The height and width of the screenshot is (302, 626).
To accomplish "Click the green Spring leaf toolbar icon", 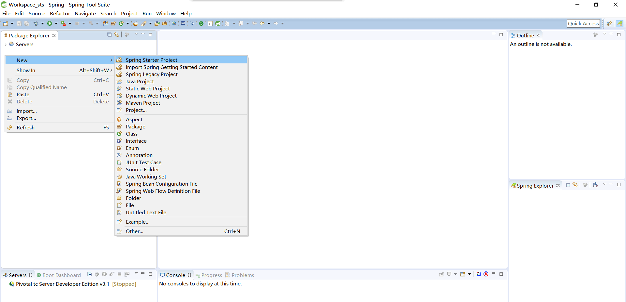I will tap(218, 23).
